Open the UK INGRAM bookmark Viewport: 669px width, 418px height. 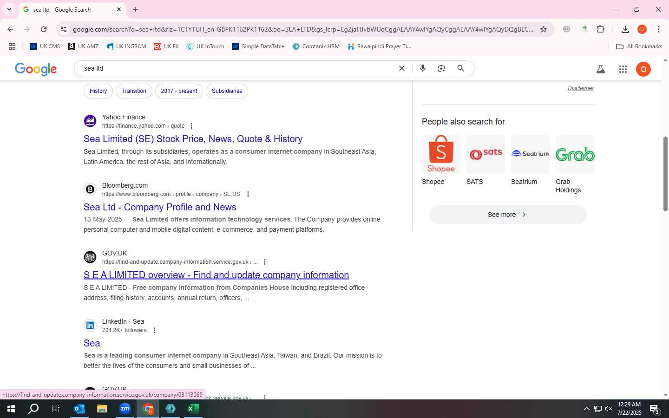tap(126, 46)
